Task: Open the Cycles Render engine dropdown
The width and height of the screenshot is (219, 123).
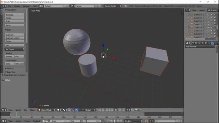Action: tap(113, 6)
